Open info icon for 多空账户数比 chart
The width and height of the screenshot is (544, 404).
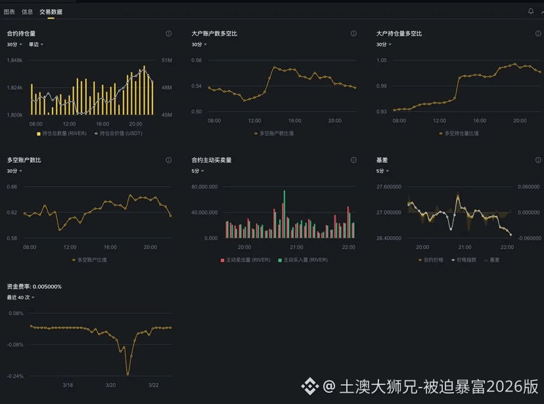pyautogui.click(x=169, y=160)
